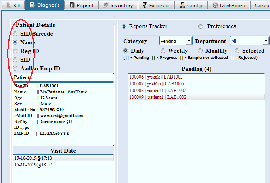Select the Preferences radio option
270x183 pixels.
click(200, 26)
